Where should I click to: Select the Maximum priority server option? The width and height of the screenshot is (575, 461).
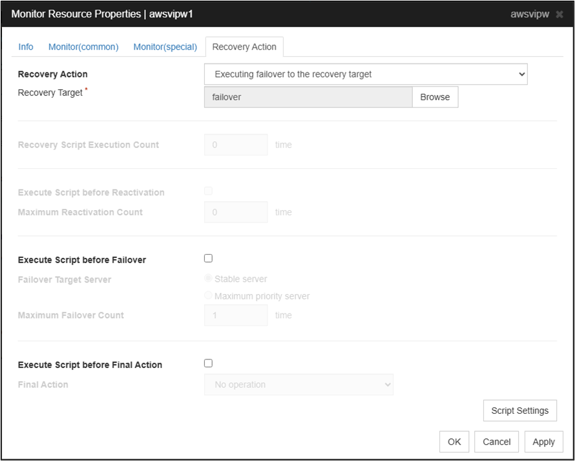pyautogui.click(x=208, y=295)
